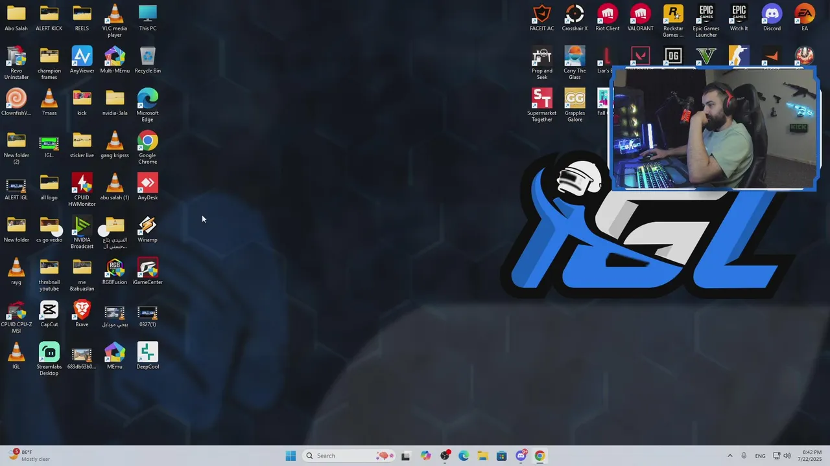This screenshot has width=830, height=466.
Task: Launch ClownfishVoice changer icon
Action: click(16, 102)
